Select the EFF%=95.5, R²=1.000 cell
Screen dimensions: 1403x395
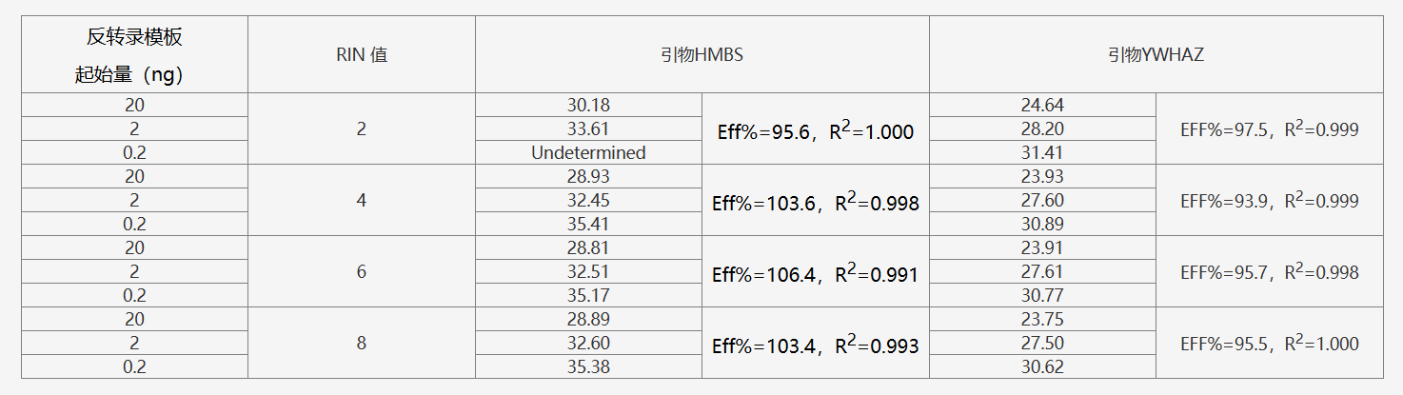pos(1269,344)
